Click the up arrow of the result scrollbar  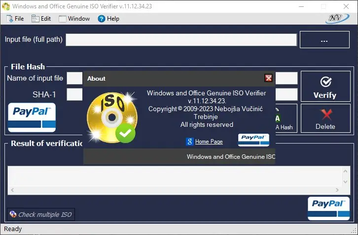click(x=345, y=171)
